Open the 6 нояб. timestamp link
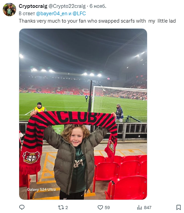Viewport: 184px width, 213px height. click(x=98, y=6)
